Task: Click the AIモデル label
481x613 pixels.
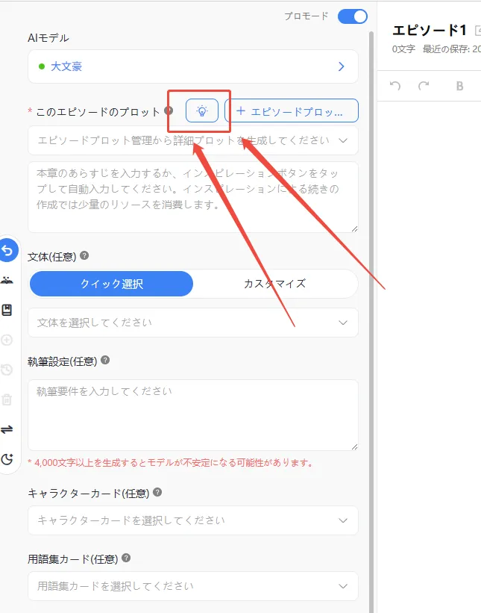Action: 48,38
